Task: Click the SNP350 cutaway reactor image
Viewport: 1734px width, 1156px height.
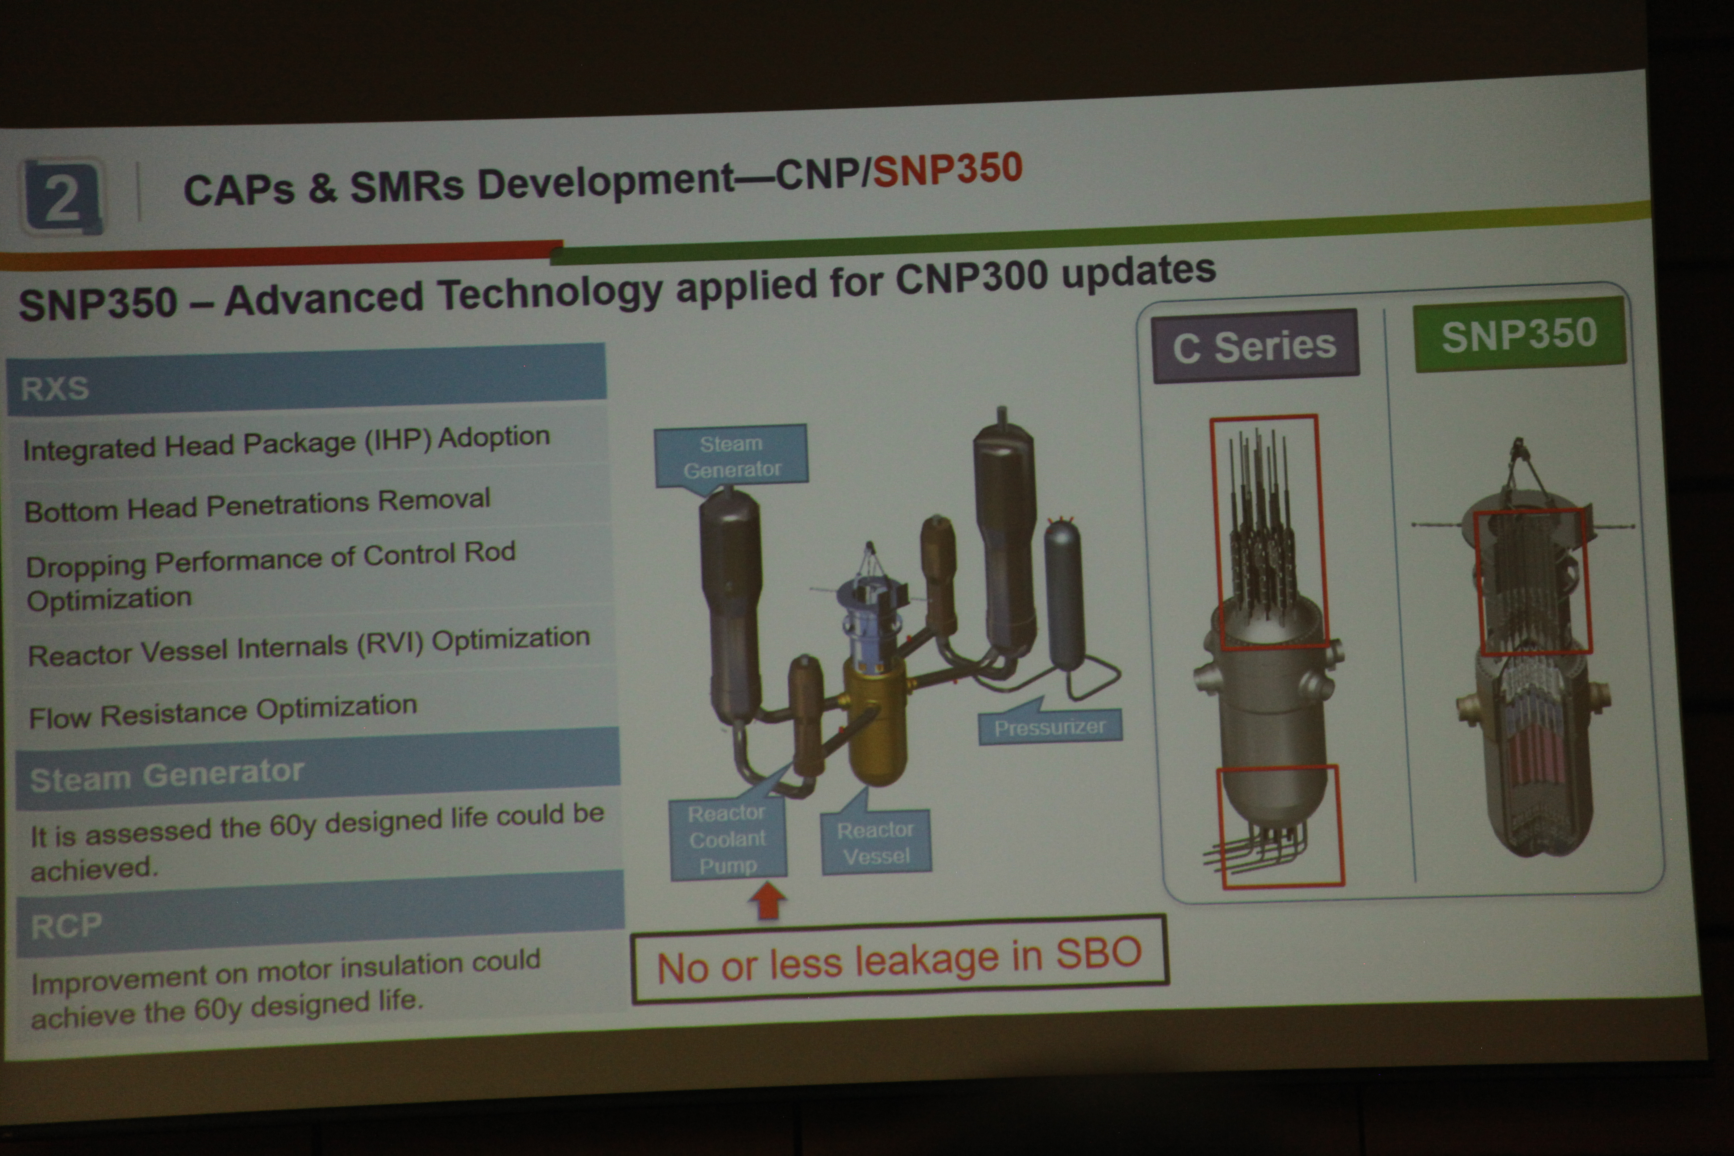Action: pos(1534,722)
